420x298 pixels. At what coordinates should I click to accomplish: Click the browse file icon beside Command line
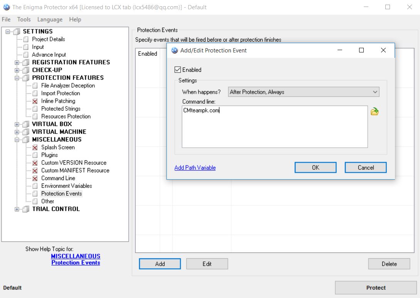tap(375, 111)
